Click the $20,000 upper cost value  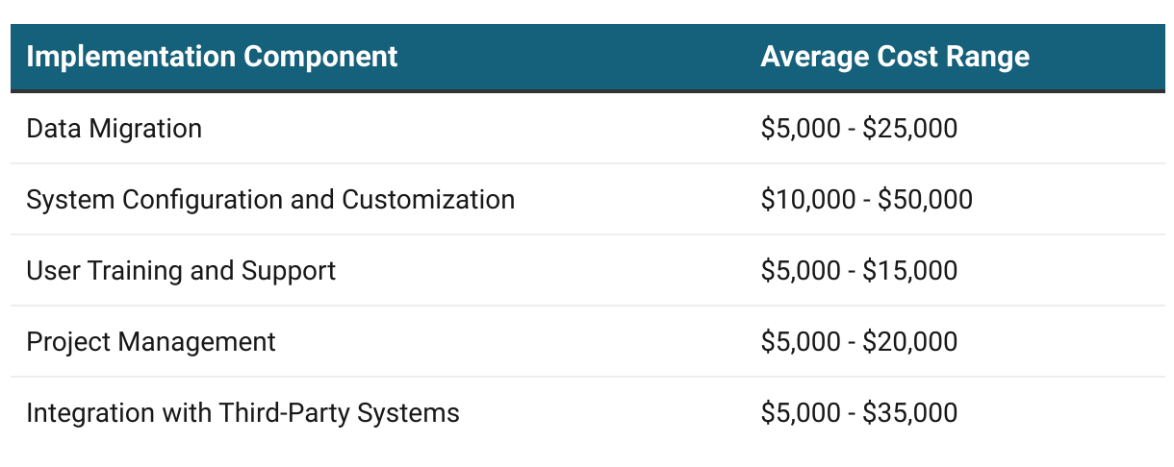[x=910, y=342]
